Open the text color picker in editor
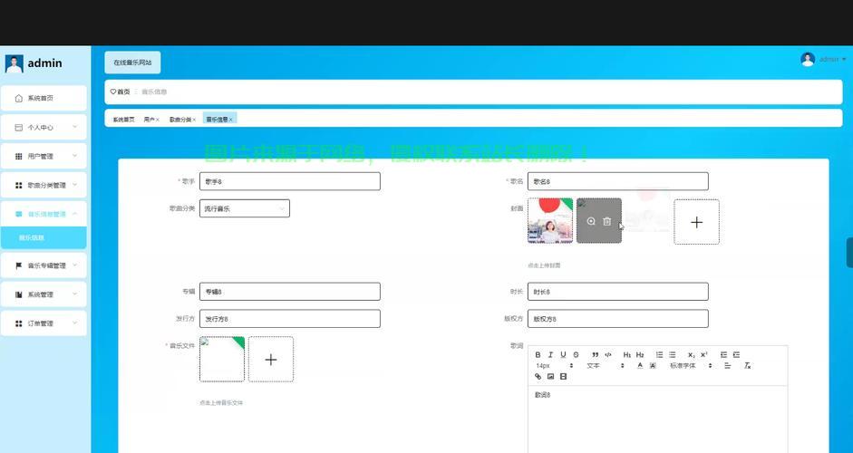Image resolution: width=853 pixels, height=453 pixels. point(640,365)
